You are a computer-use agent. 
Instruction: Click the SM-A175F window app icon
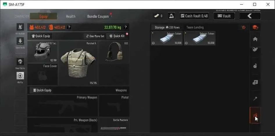click(5, 4)
